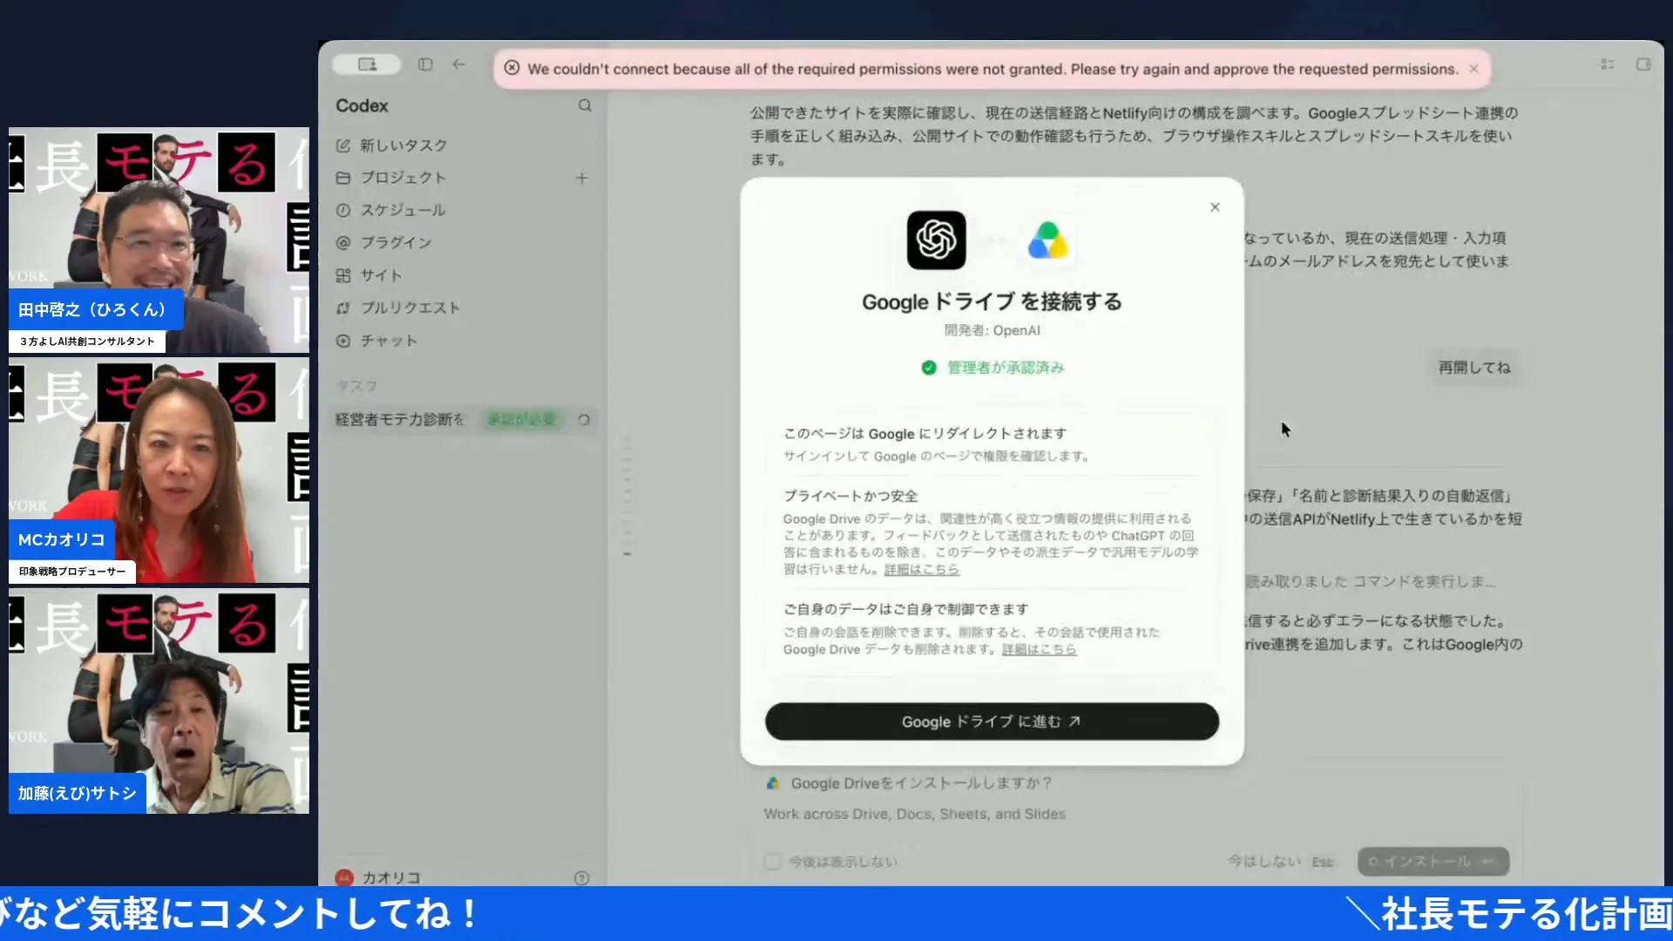
Task: Click 今はしない to skip install
Action: click(1264, 862)
